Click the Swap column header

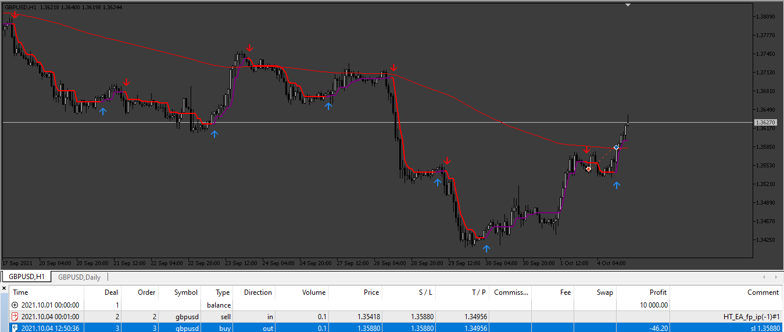pyautogui.click(x=595, y=292)
